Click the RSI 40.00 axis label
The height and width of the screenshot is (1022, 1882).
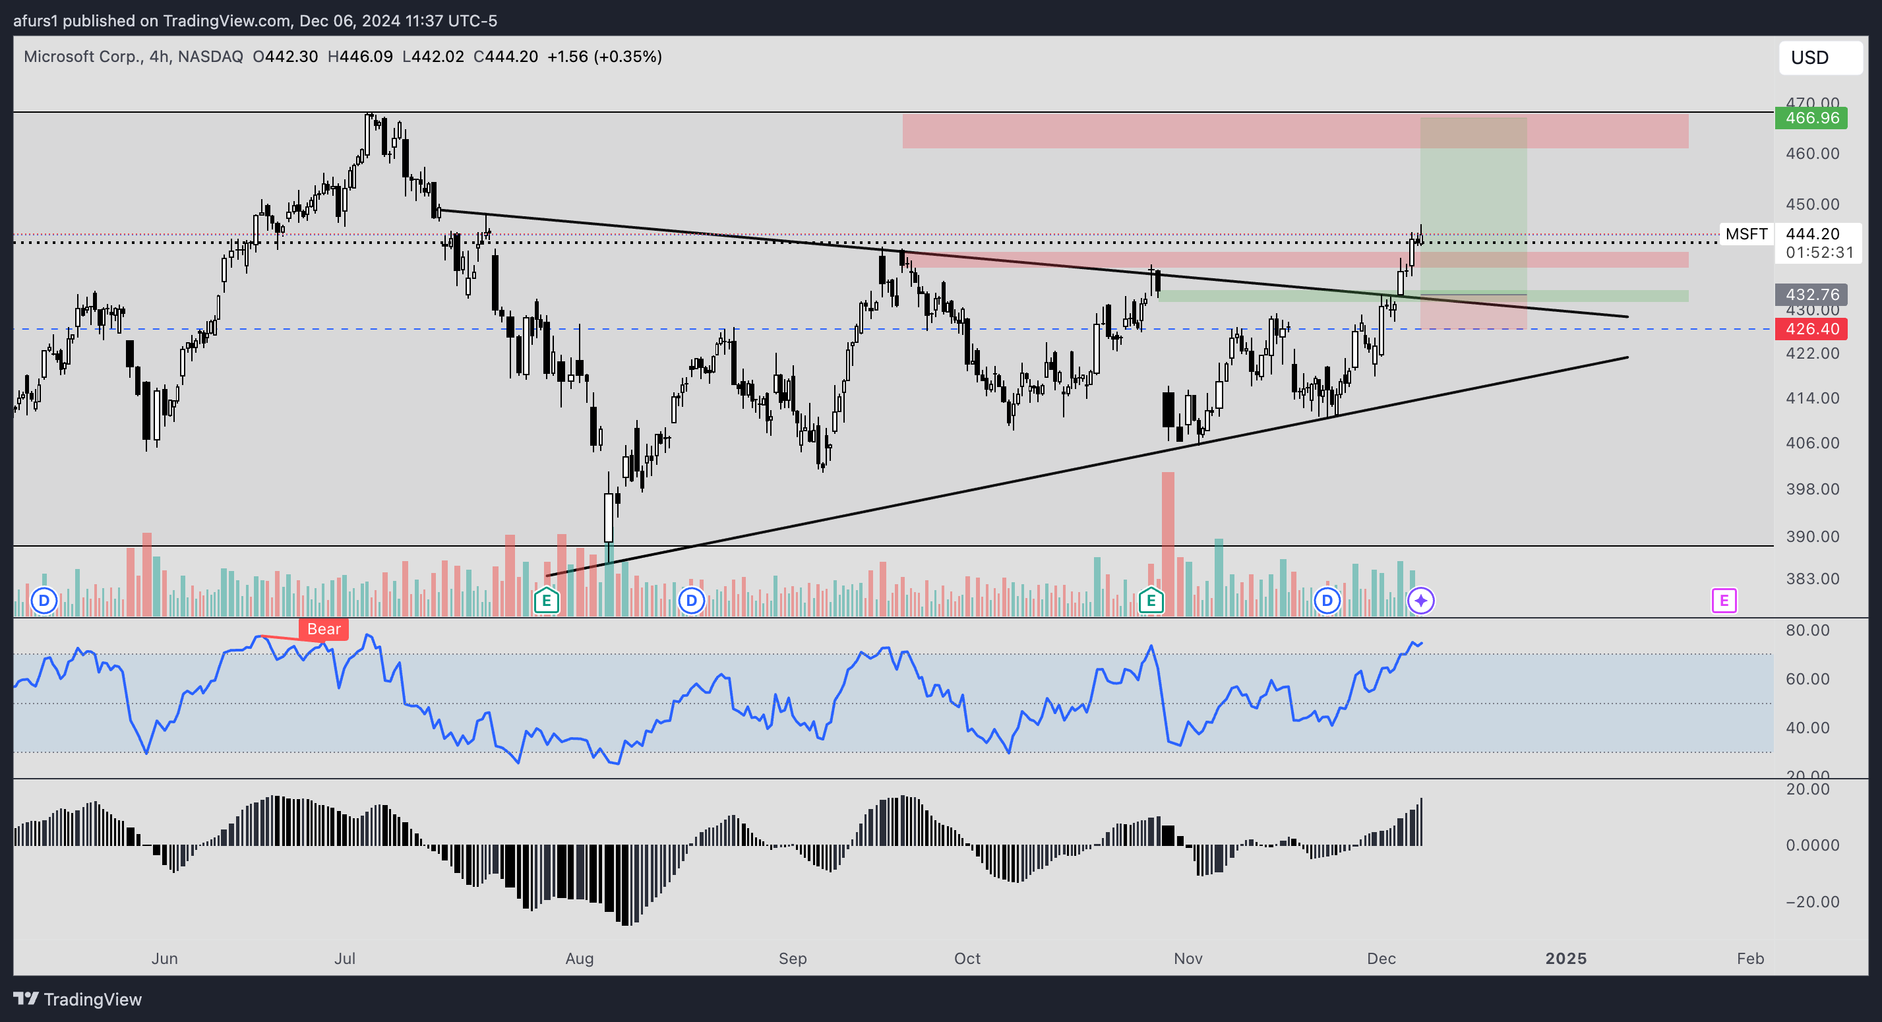click(x=1807, y=728)
